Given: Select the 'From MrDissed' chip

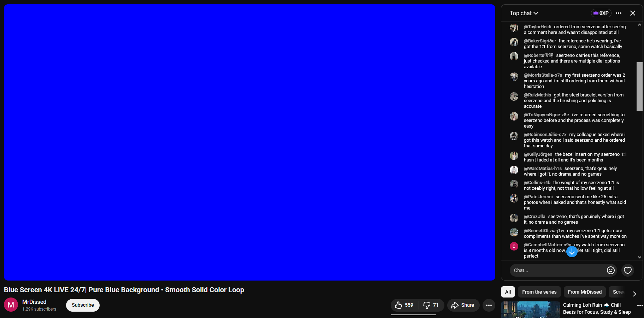Looking at the screenshot, I should coord(584,292).
